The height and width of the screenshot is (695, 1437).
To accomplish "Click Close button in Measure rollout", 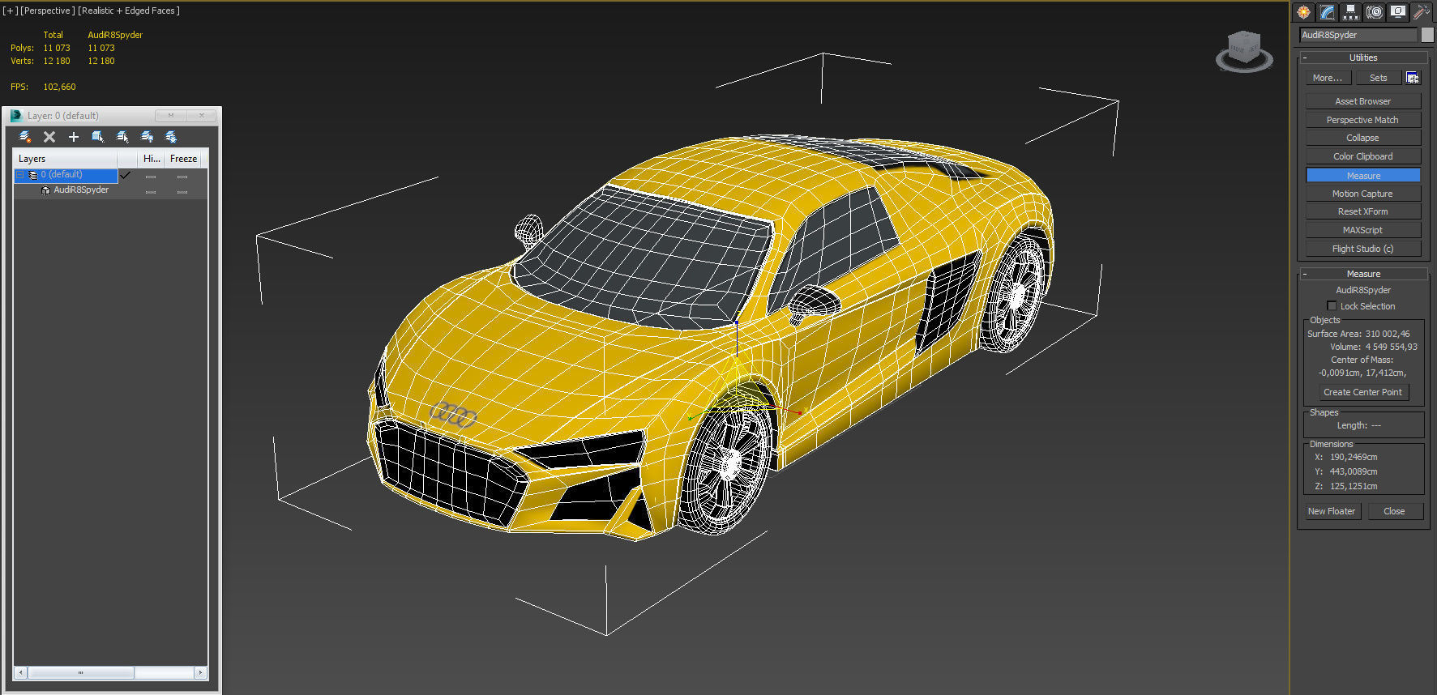I will [1395, 511].
